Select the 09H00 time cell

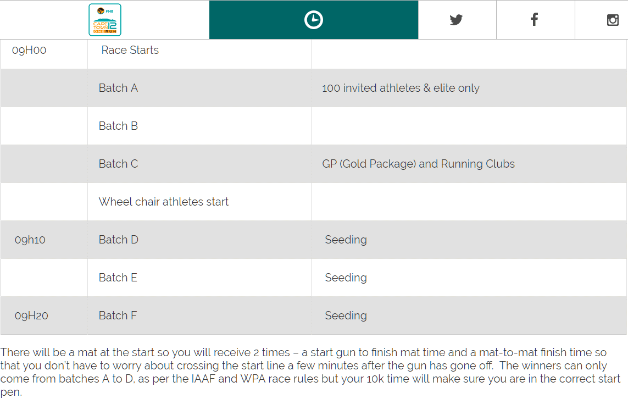(x=29, y=50)
